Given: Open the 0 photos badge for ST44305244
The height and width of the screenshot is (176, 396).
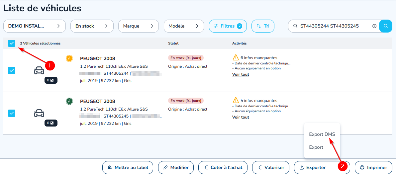Looking at the screenshot, I should [51, 80].
